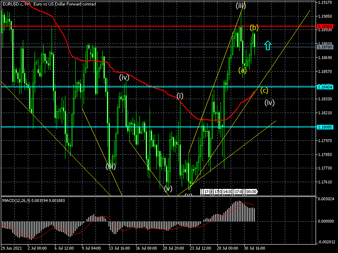Click the 0.003024 MACD scale value
This screenshot has width=338, height=253.
[327, 199]
